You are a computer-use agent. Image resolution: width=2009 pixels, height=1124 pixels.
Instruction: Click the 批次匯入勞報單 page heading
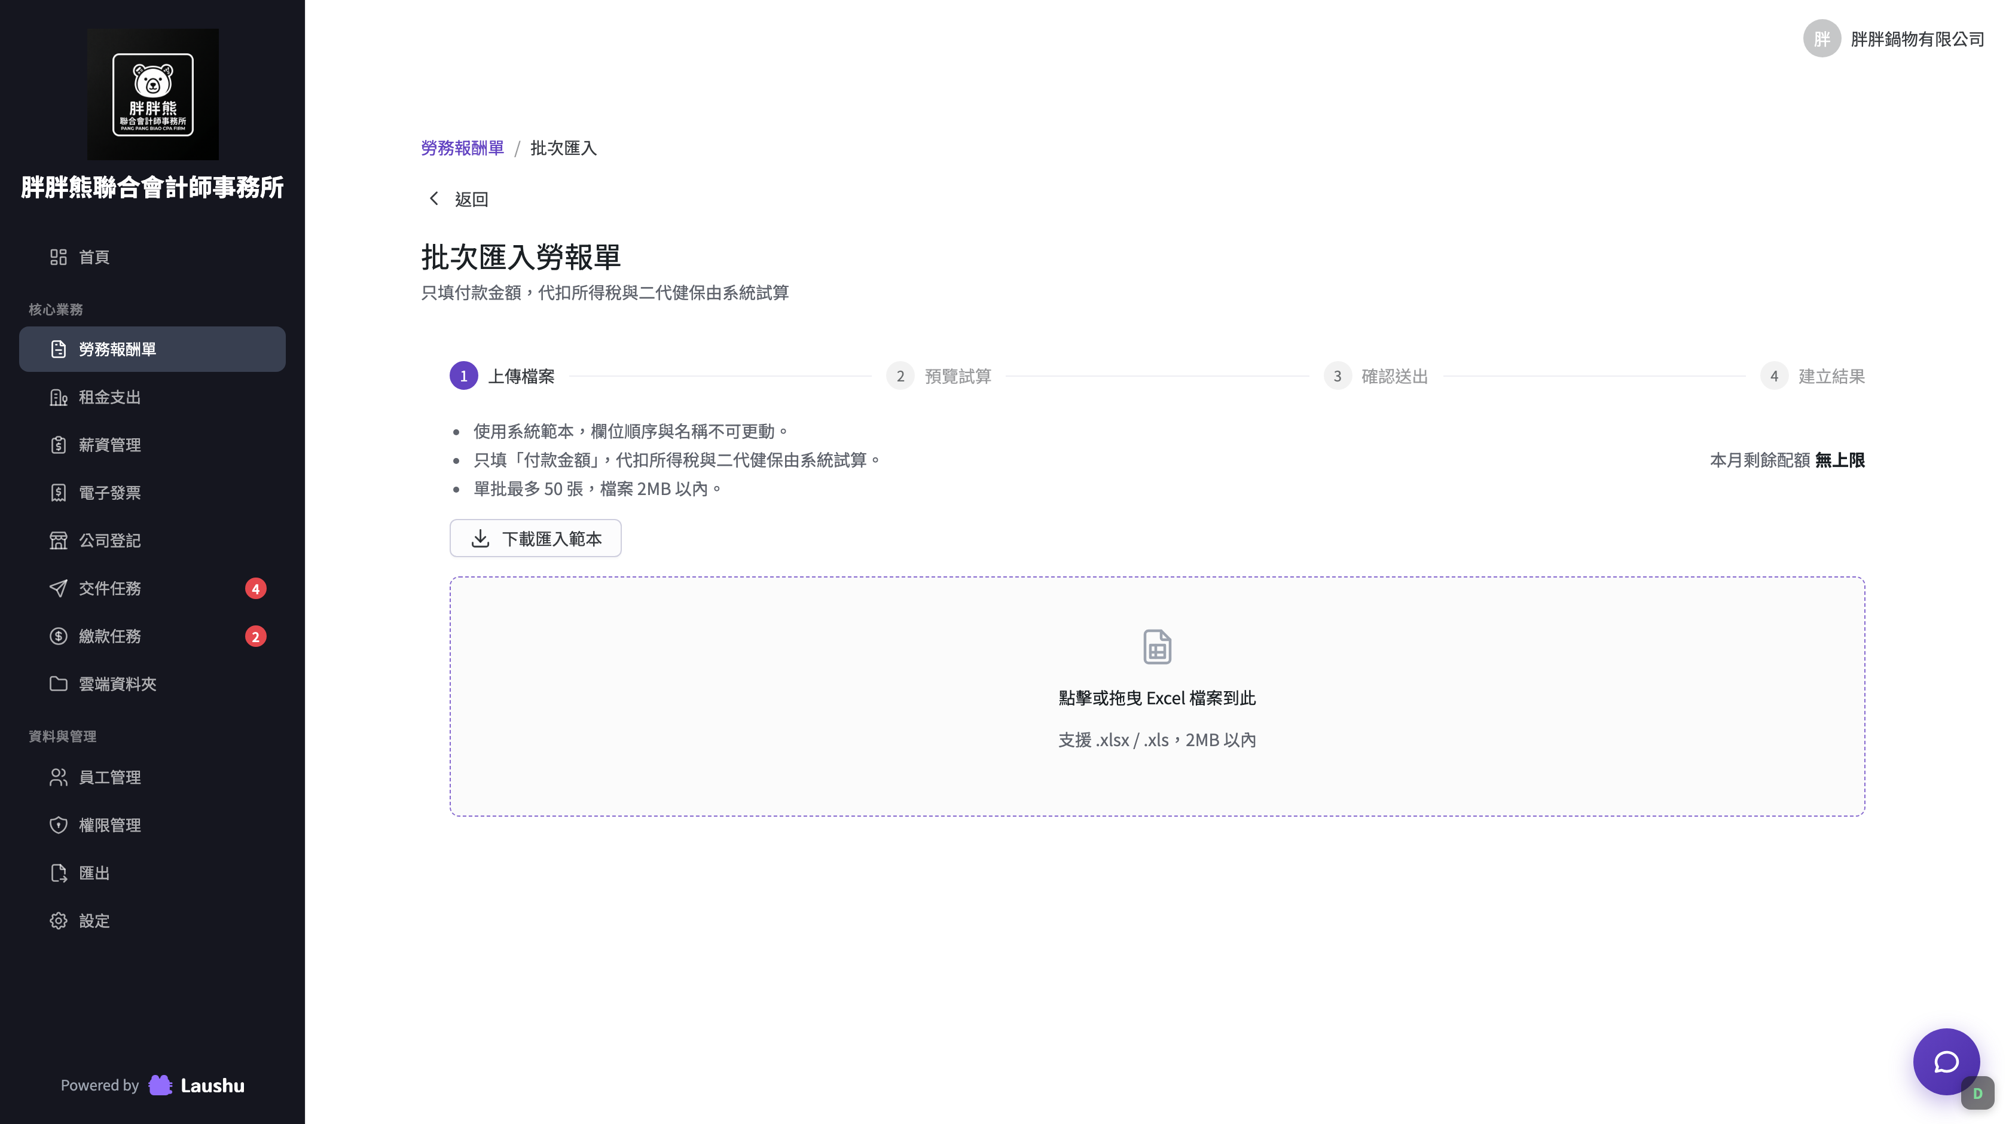click(x=521, y=256)
